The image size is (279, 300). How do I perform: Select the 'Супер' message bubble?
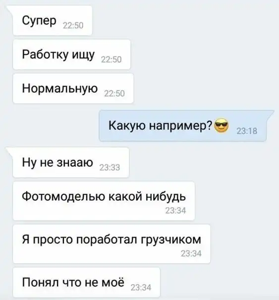53,20
